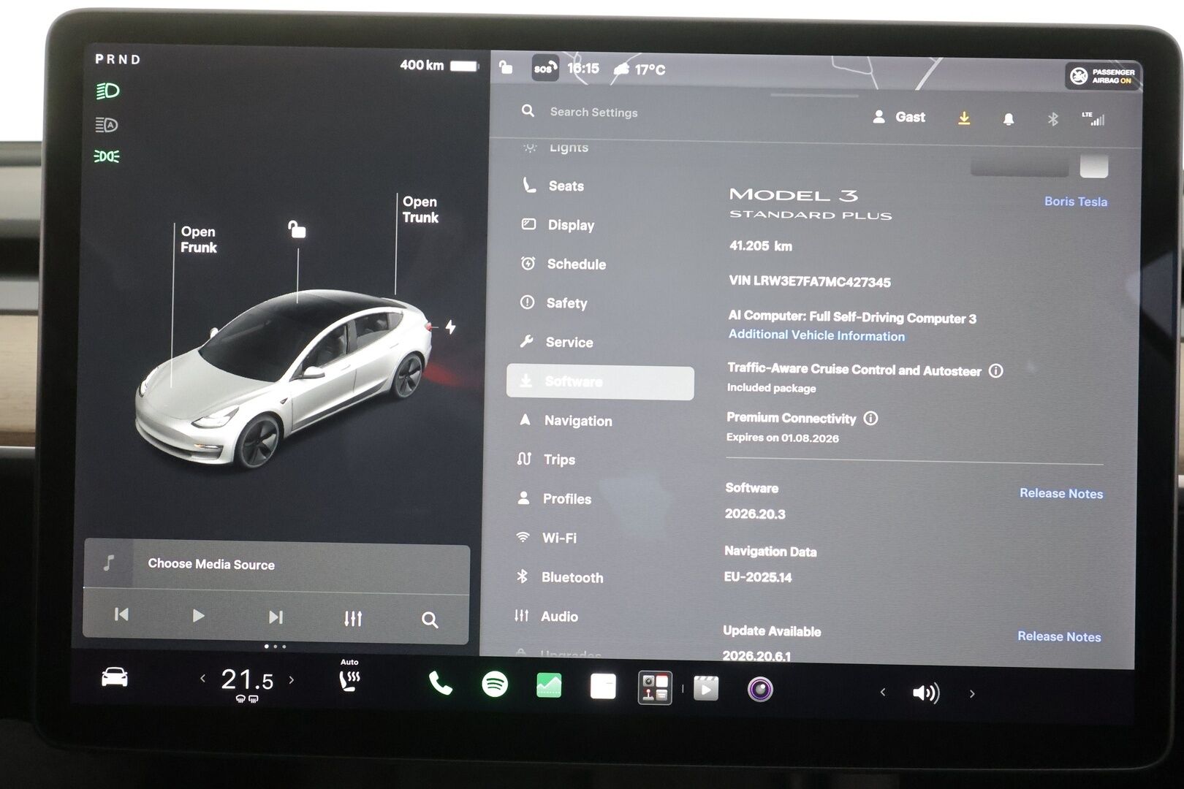Open Release Notes for available update

tap(1059, 637)
